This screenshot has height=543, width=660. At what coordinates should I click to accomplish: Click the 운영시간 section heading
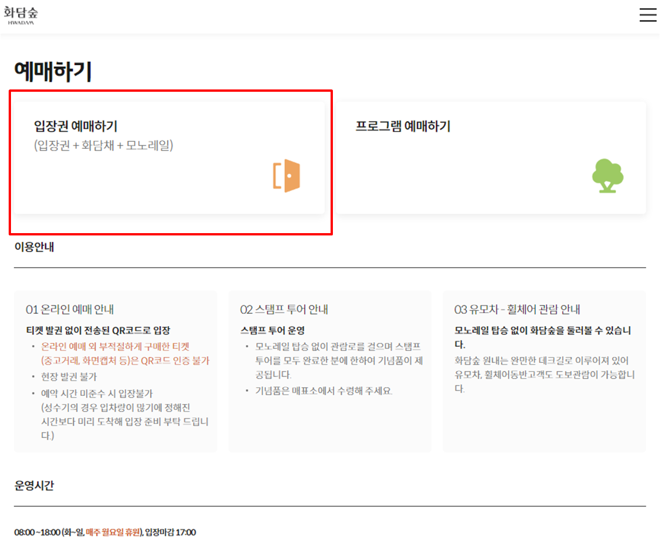coord(34,485)
